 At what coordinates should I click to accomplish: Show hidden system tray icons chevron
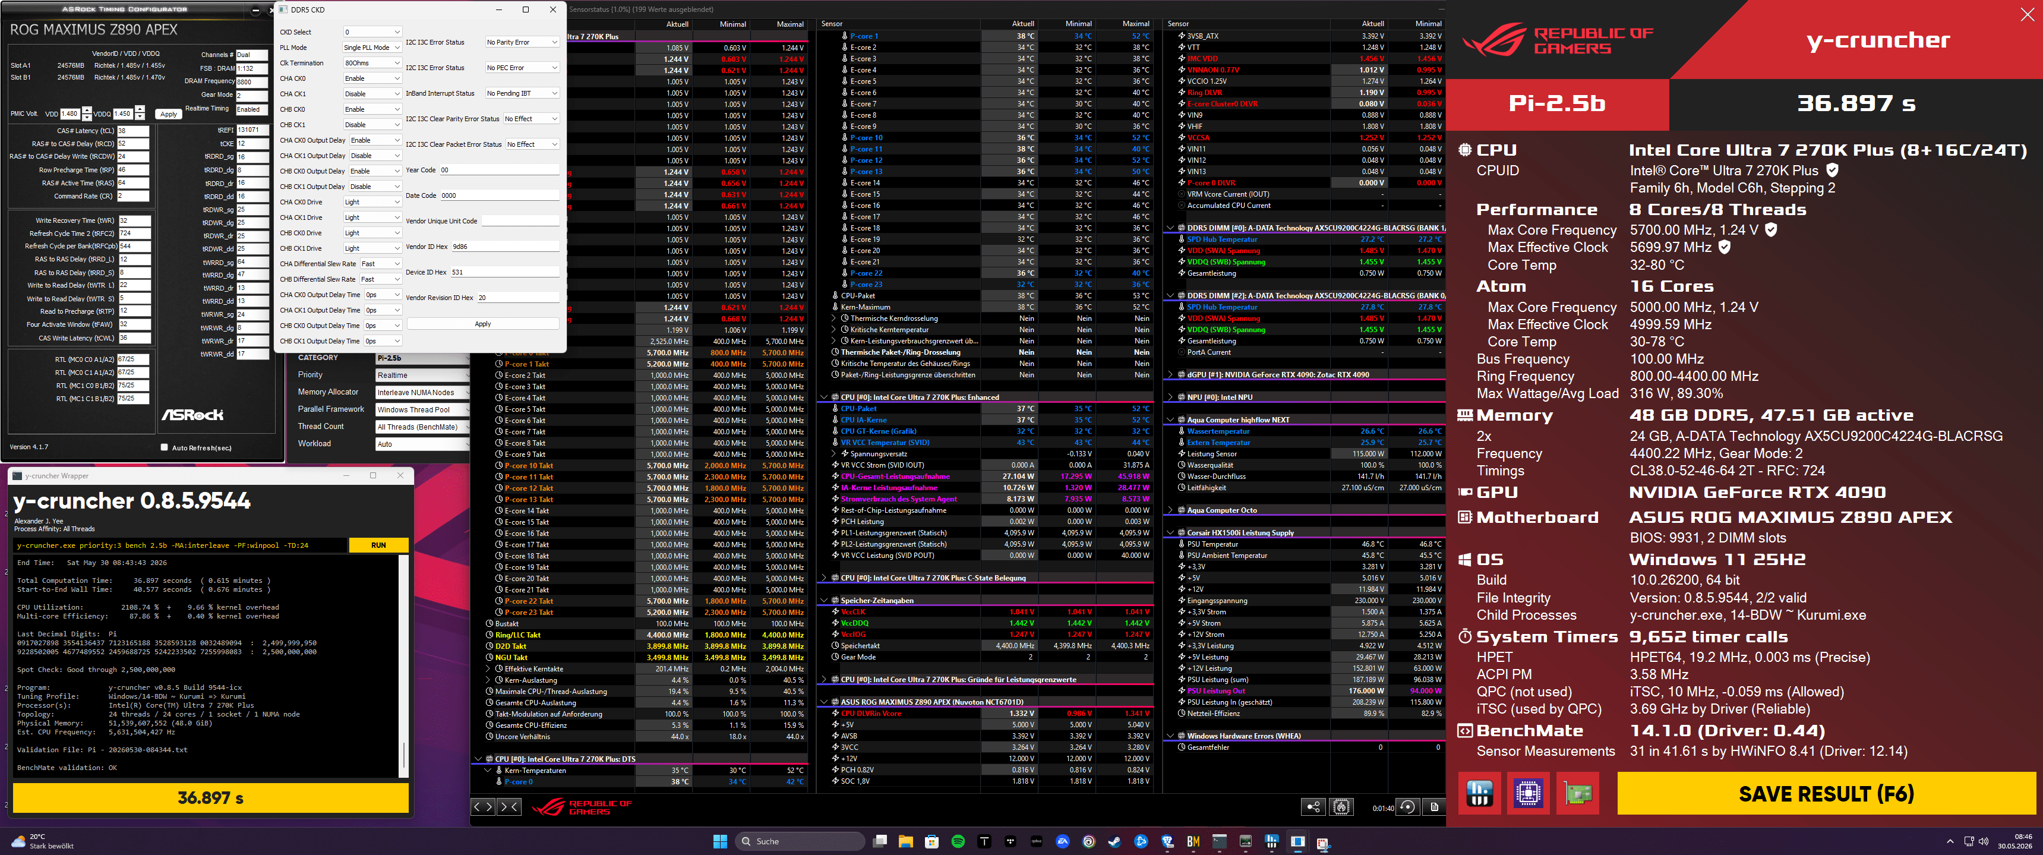pyautogui.click(x=1949, y=841)
